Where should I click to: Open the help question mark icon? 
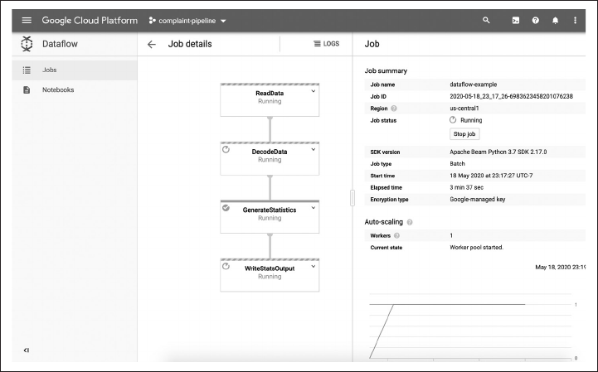536,21
